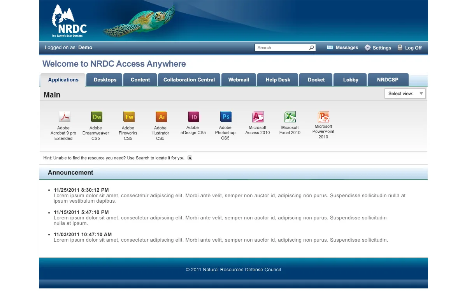Switch to the Lobby tab
This screenshot has width=467, height=304.
click(x=350, y=80)
